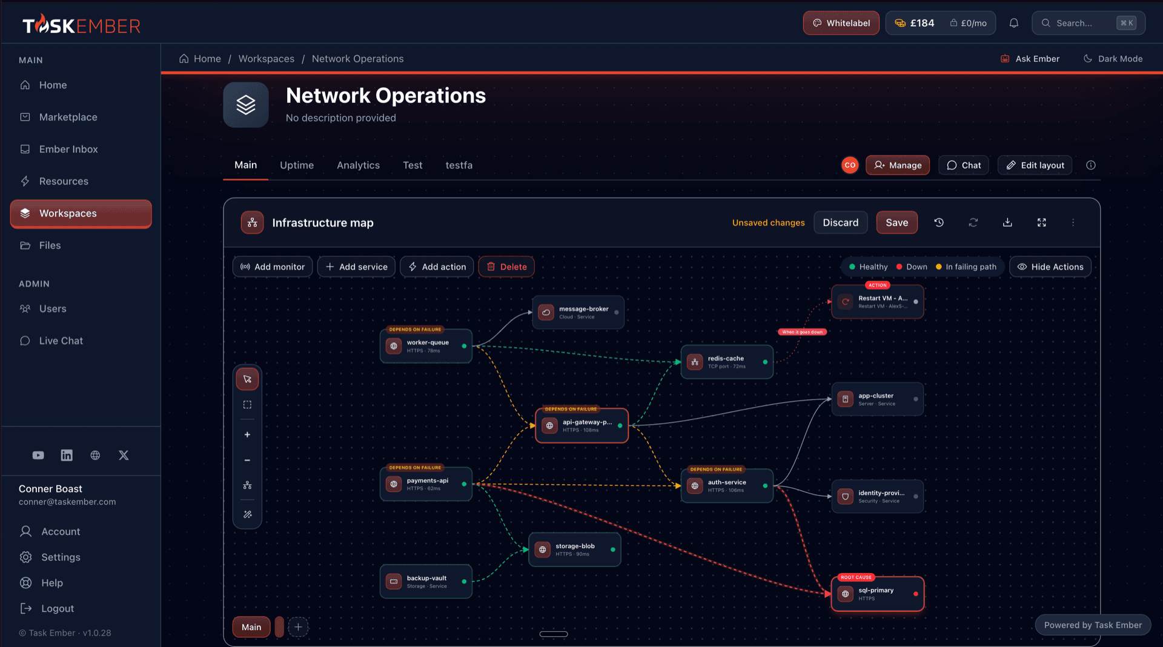The image size is (1163, 647).
Task: Open the map's three-dot options menu
Action: (x=1073, y=222)
